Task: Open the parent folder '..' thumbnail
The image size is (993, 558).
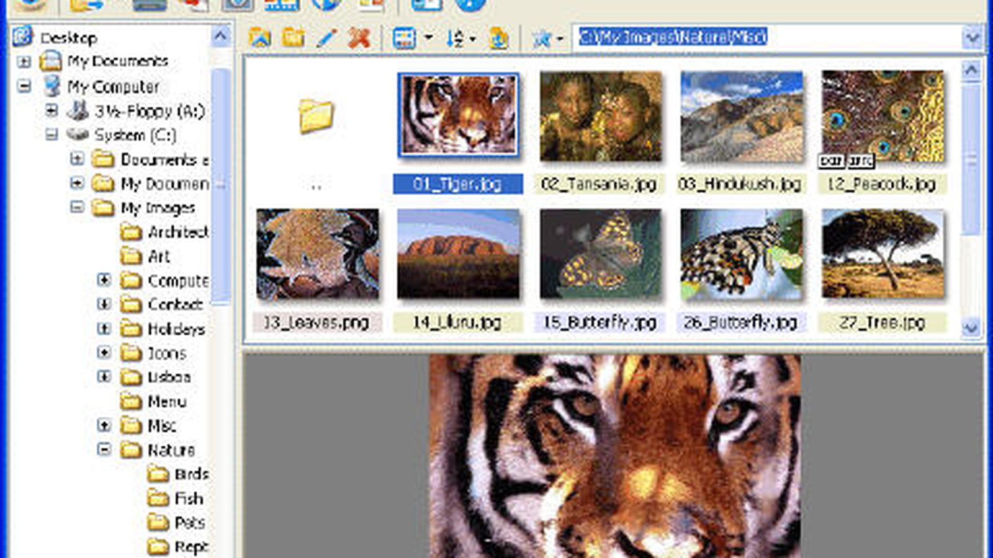Action: [x=316, y=116]
